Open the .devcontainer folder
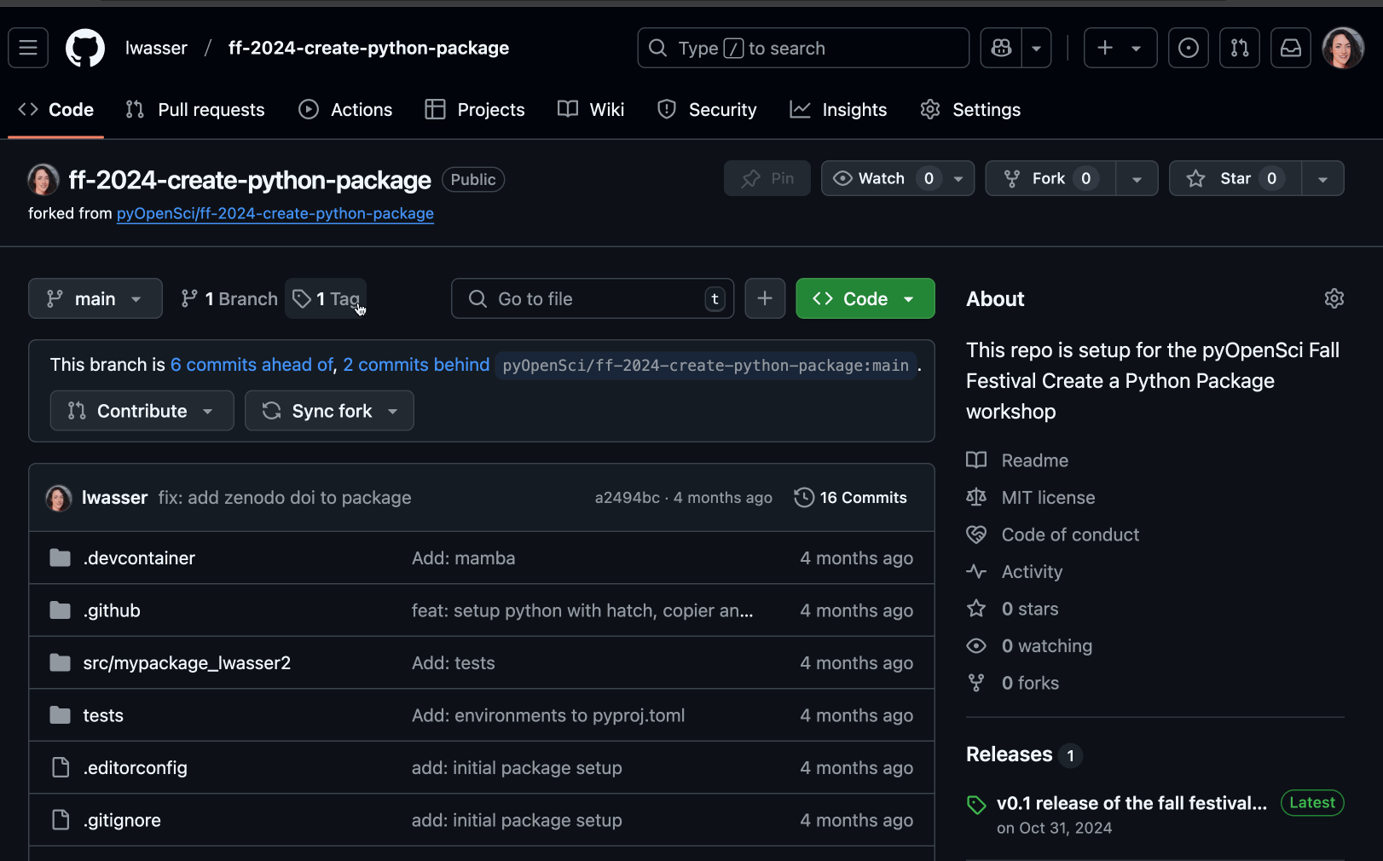The height and width of the screenshot is (861, 1383). (139, 558)
